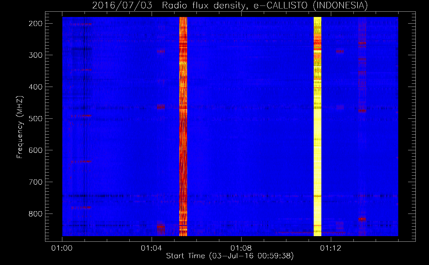429x265 pixels.
Task: Click the 01:12 time tick label
Action: tap(331, 248)
